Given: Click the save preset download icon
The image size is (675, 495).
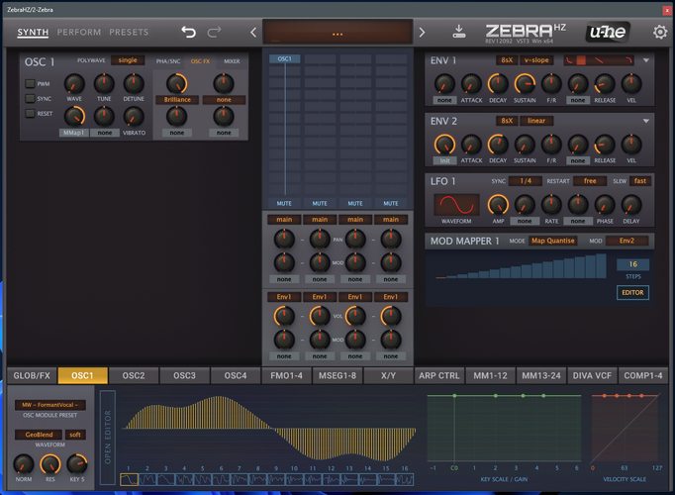Looking at the screenshot, I should click(x=459, y=32).
